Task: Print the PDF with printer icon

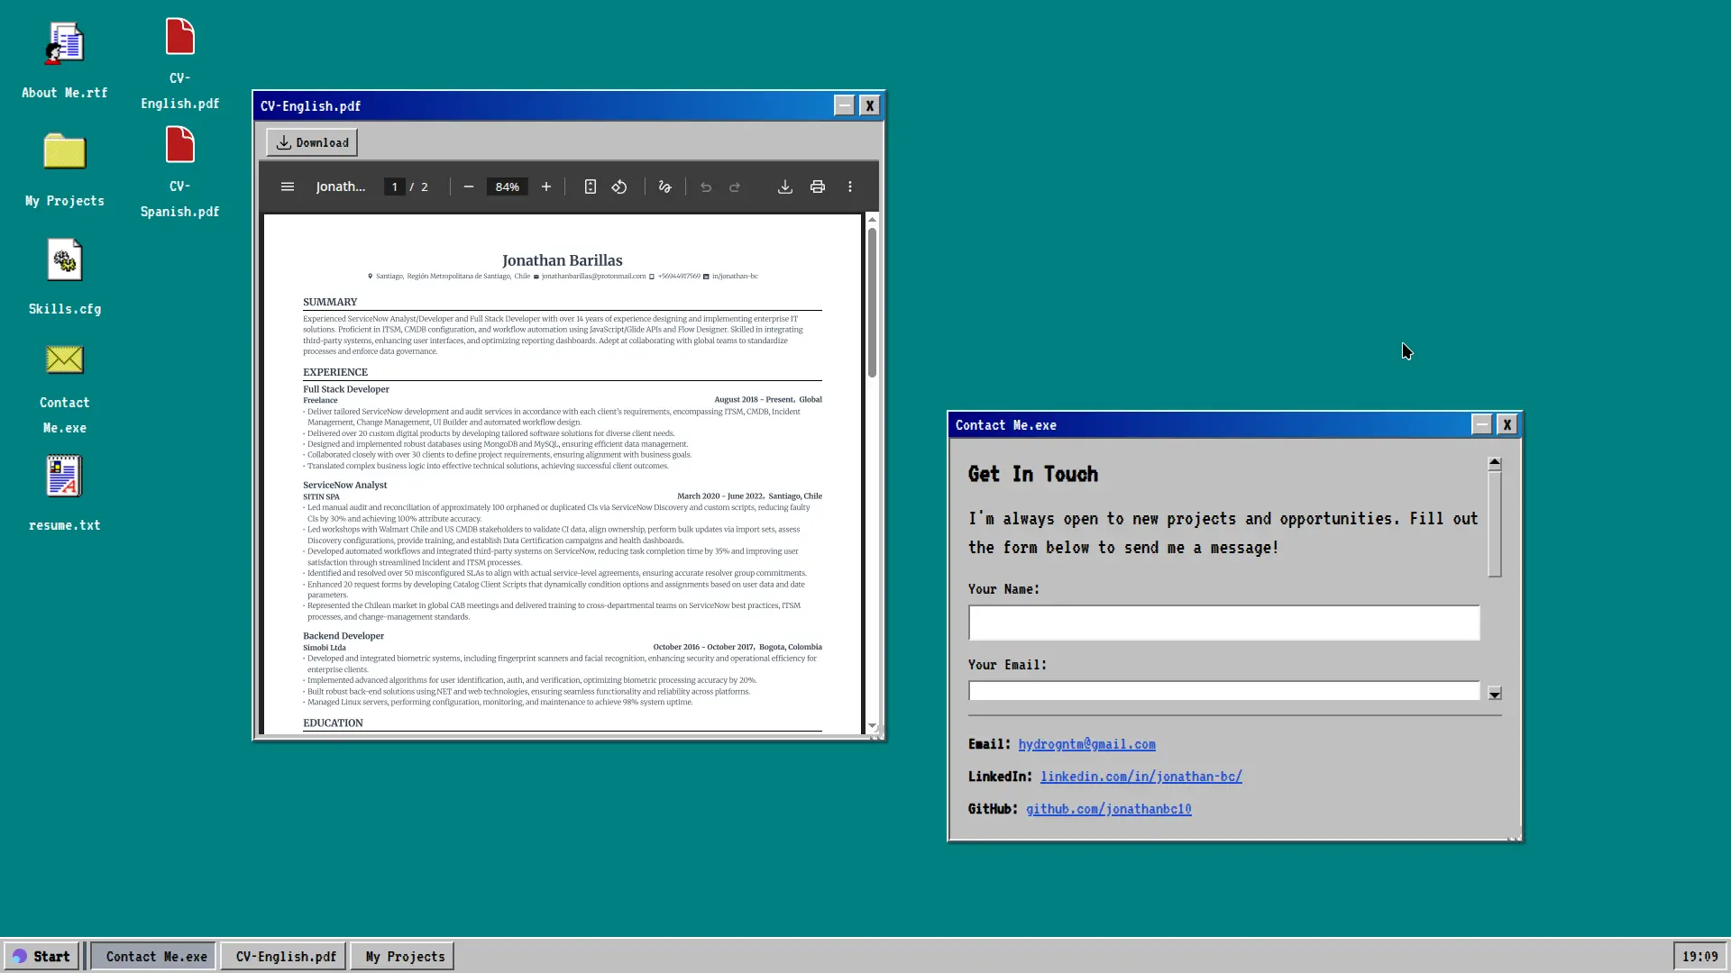Action: 818,186
